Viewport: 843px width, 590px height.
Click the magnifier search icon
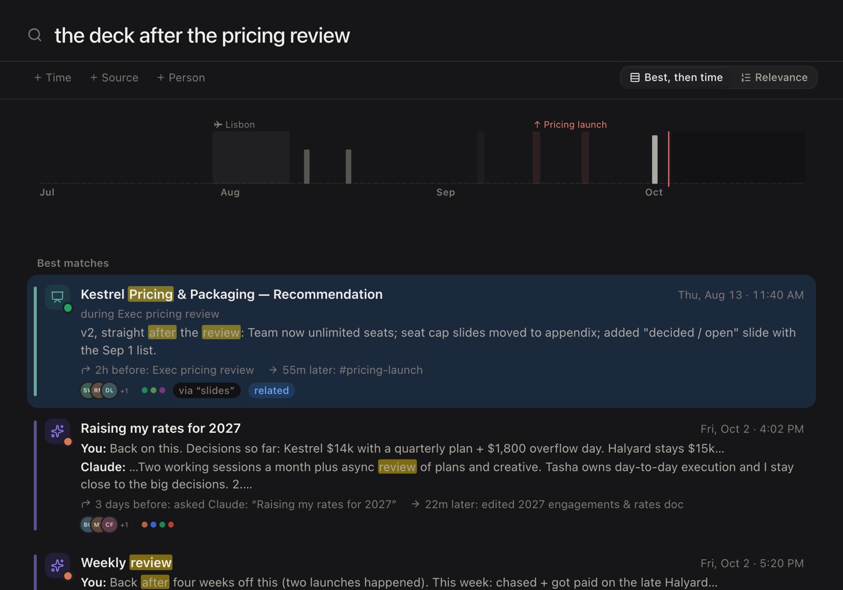(x=35, y=35)
